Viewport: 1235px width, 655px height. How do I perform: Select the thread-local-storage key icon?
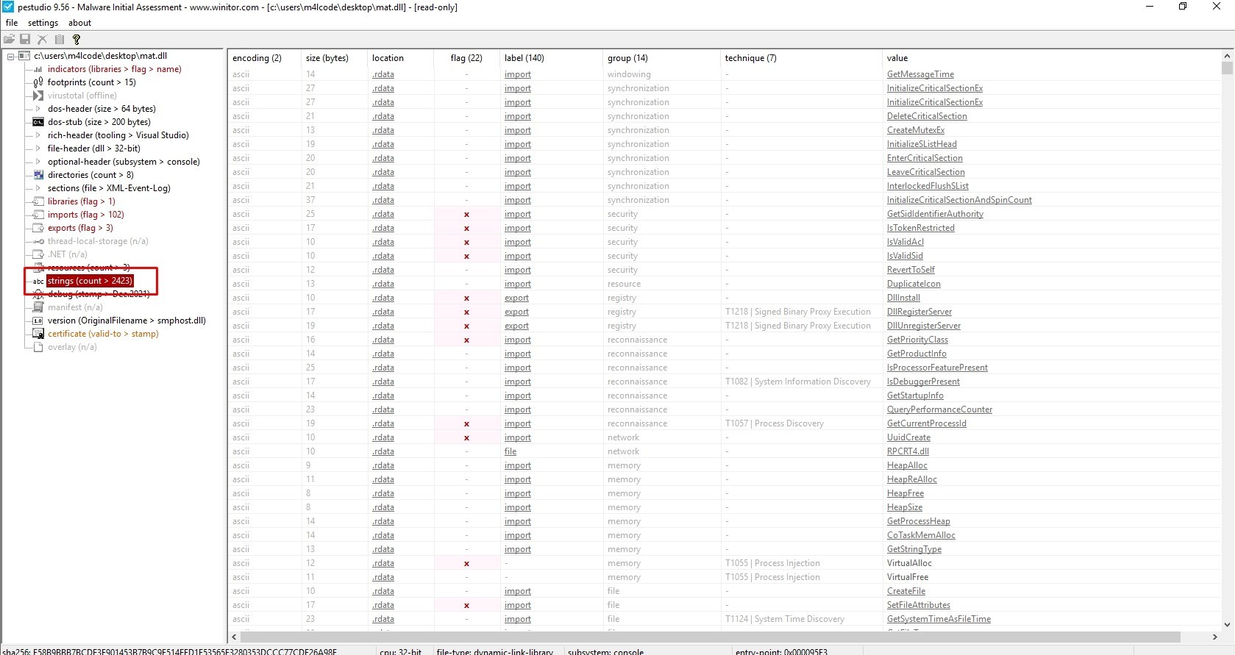coord(38,241)
